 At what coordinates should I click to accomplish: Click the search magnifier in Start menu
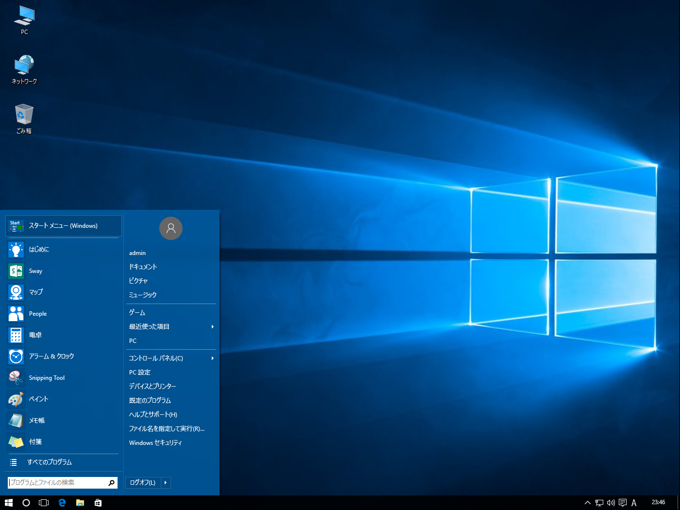click(x=111, y=483)
